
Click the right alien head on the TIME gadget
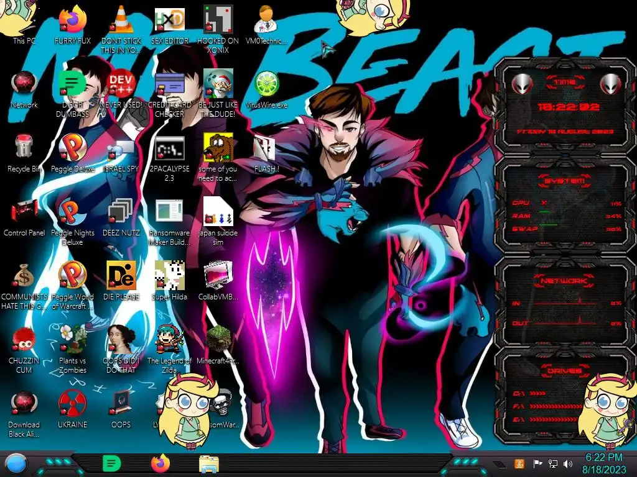click(611, 84)
